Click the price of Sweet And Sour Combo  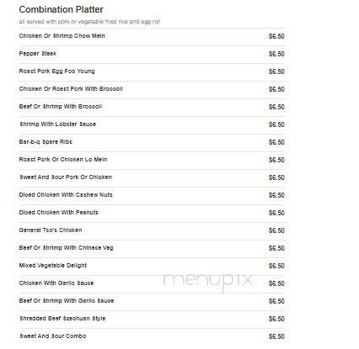(276, 336)
